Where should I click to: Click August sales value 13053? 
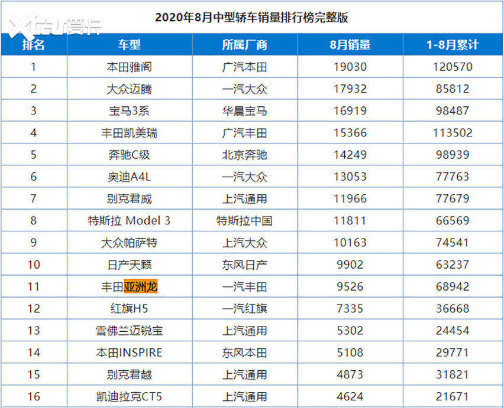click(350, 177)
